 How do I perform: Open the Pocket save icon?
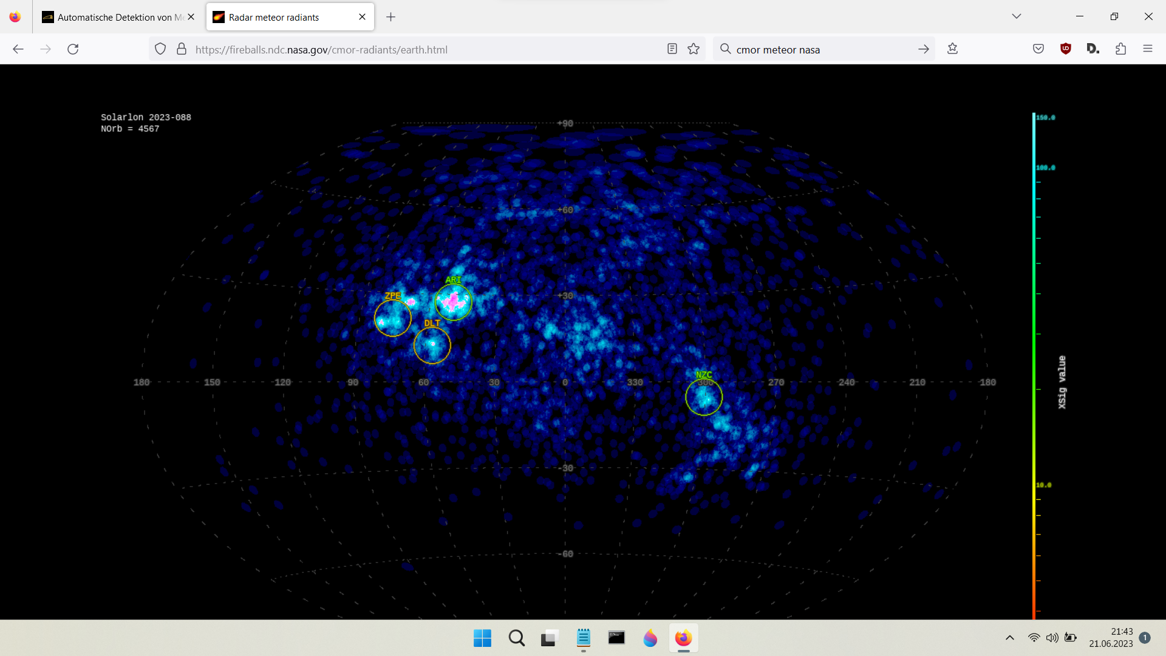[1038, 49]
